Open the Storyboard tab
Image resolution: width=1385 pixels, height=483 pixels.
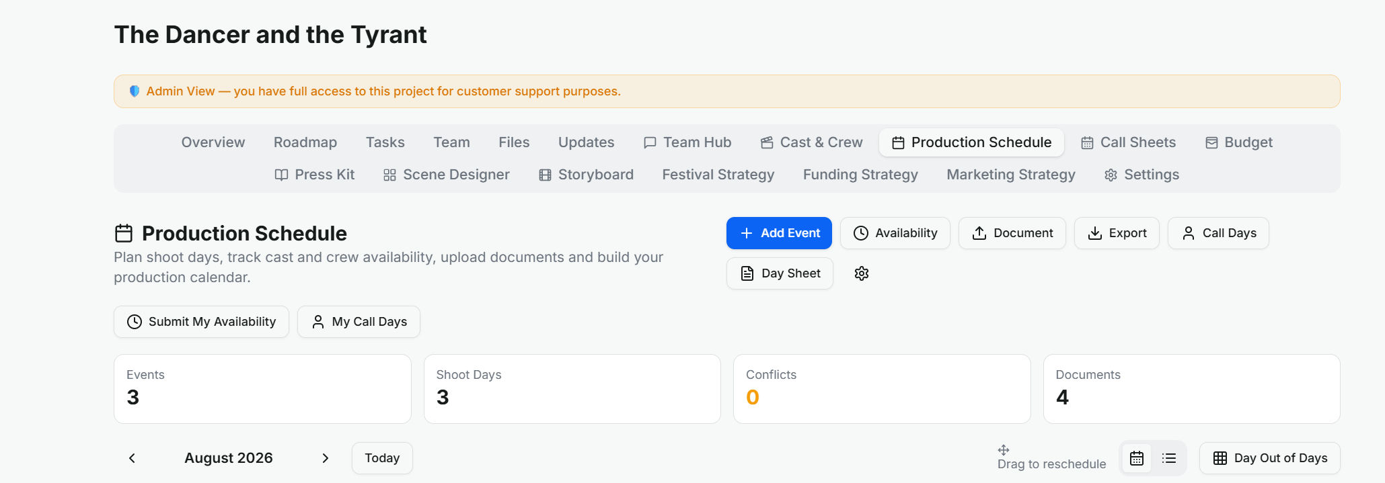coord(586,175)
